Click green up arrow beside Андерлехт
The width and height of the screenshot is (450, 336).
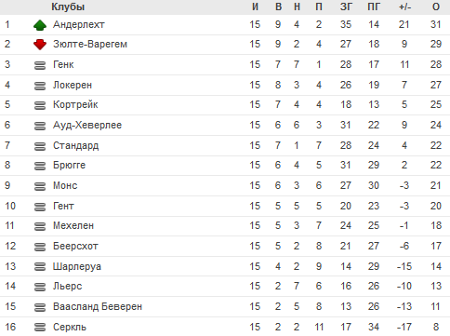[40, 25]
